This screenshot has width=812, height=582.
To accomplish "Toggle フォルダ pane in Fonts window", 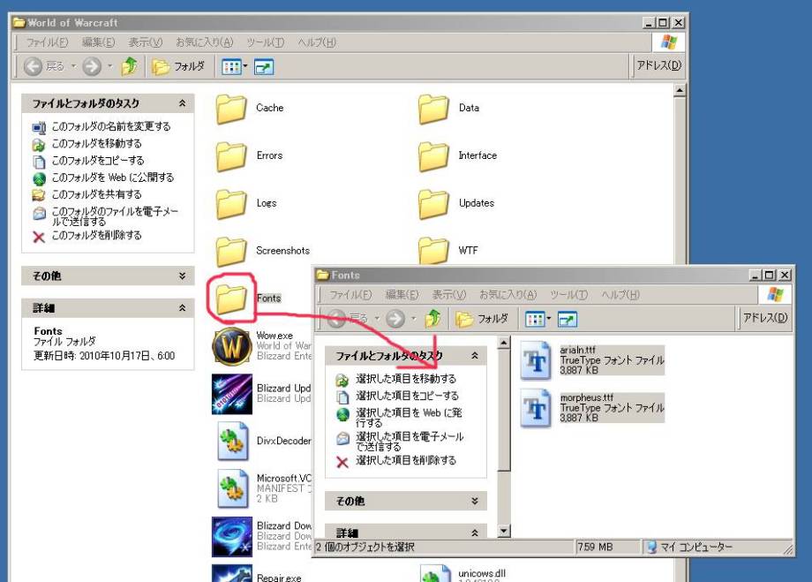I will coord(482,319).
